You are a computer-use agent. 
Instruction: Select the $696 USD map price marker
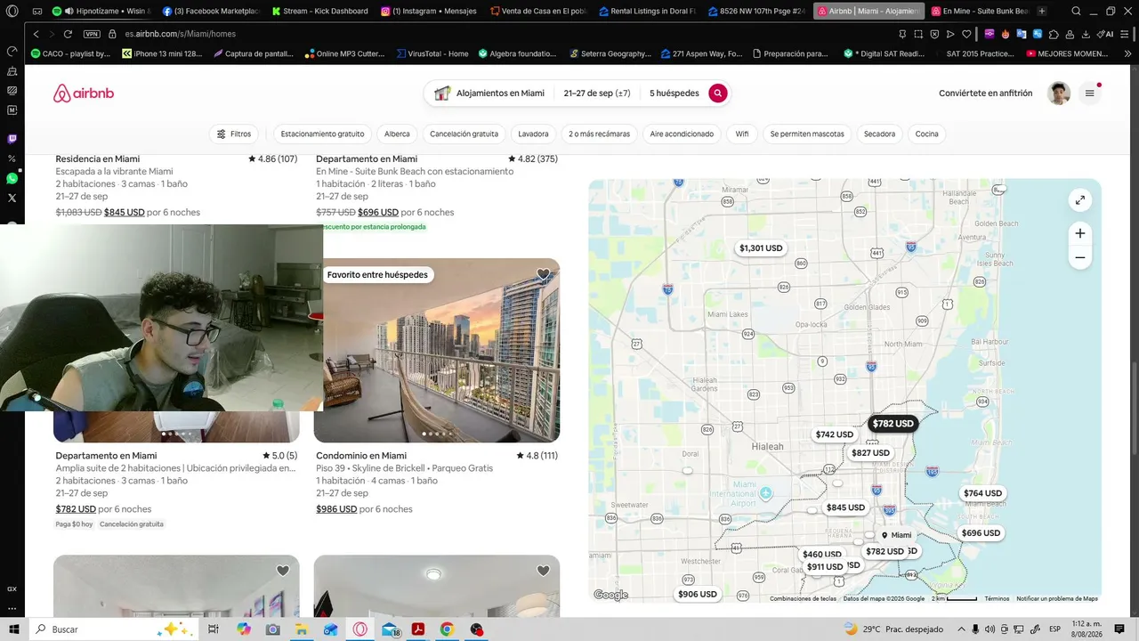[981, 533]
